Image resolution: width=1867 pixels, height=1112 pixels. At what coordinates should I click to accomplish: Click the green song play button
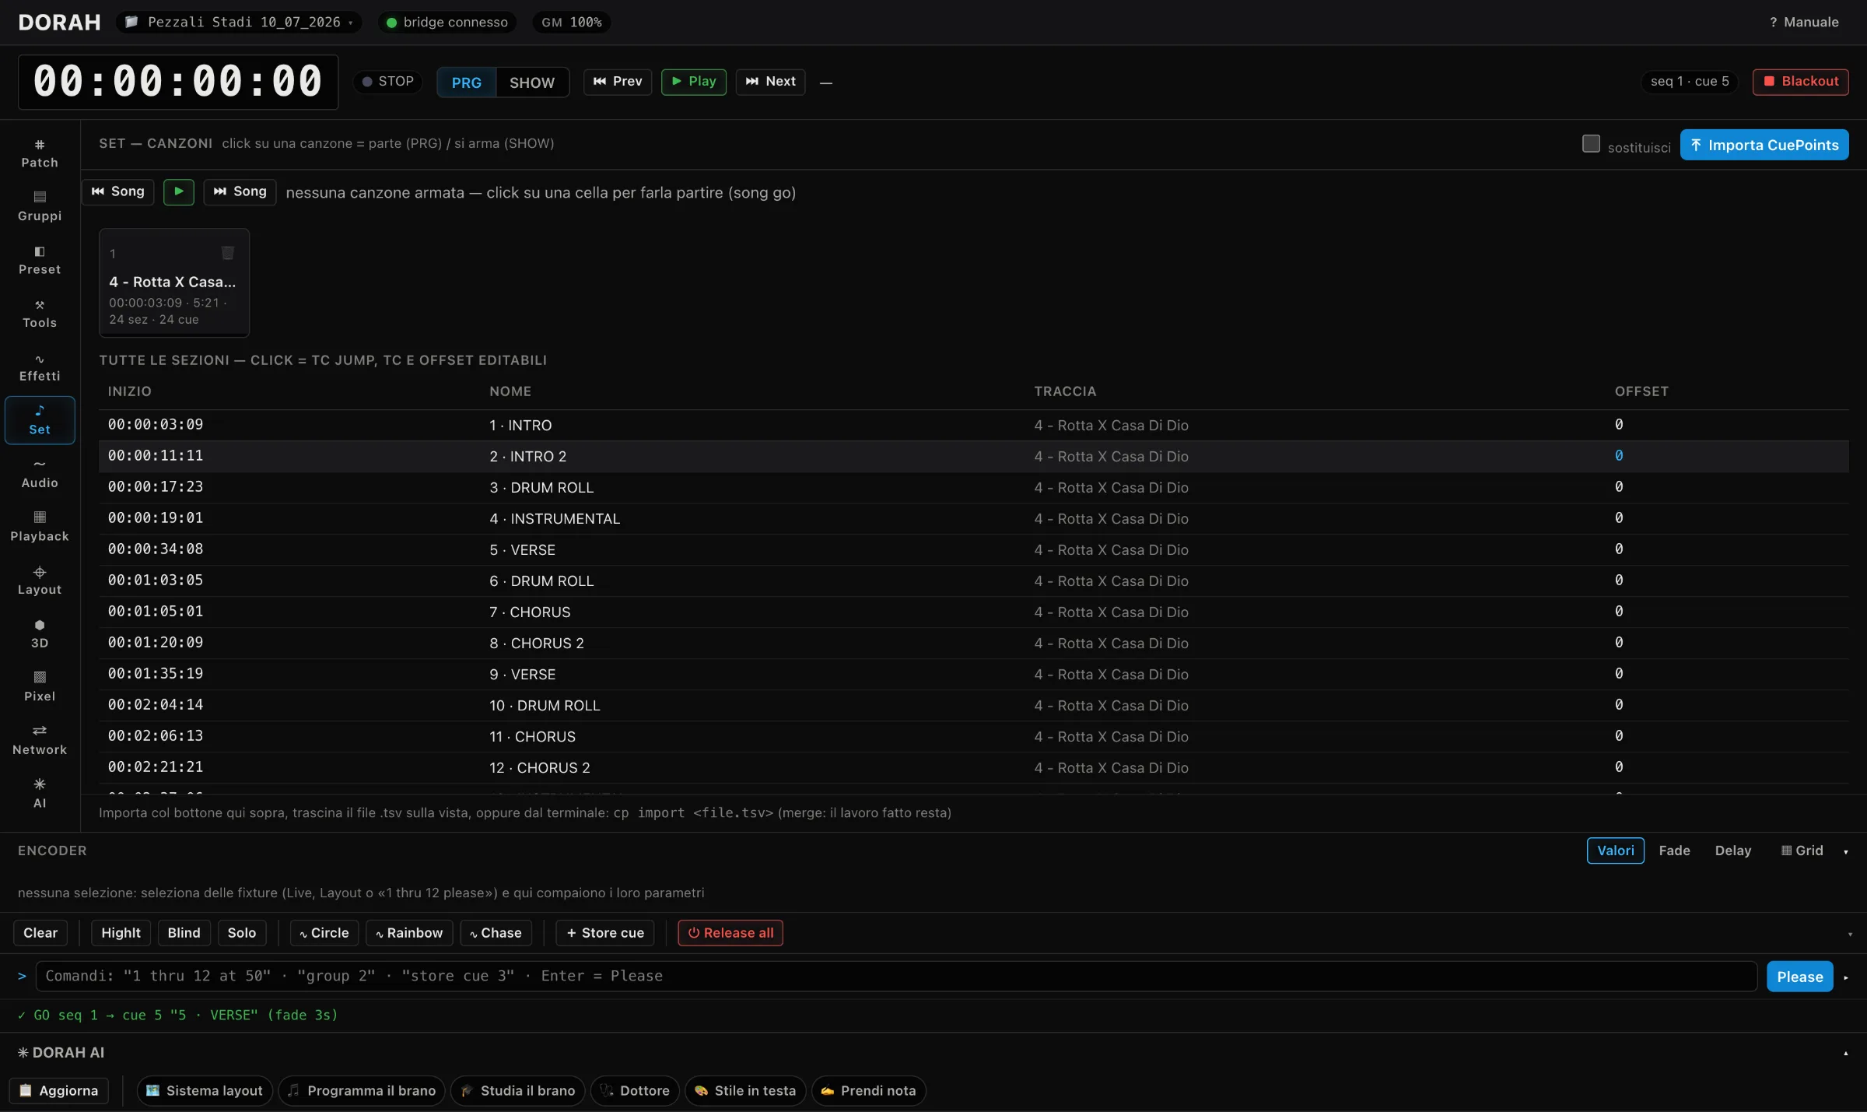[x=179, y=191]
